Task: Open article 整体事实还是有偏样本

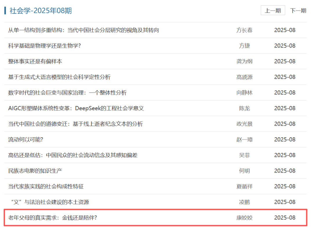Action: click(35, 61)
